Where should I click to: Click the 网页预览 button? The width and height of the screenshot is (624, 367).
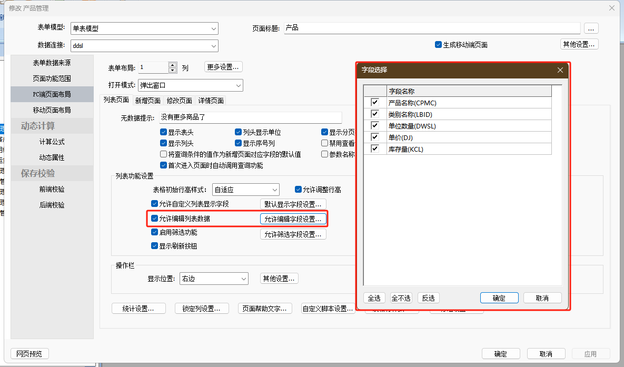tap(29, 354)
